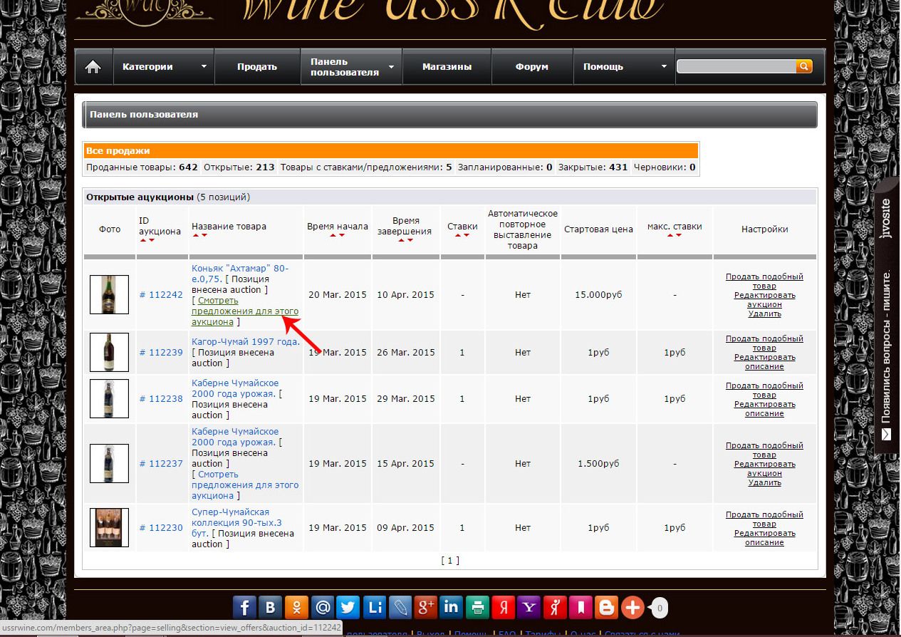Screen dimensions: 901x637
Task: Share page via Facebook icon
Action: 244,607
